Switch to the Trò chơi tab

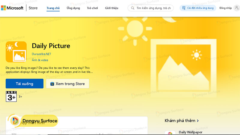click(92, 8)
